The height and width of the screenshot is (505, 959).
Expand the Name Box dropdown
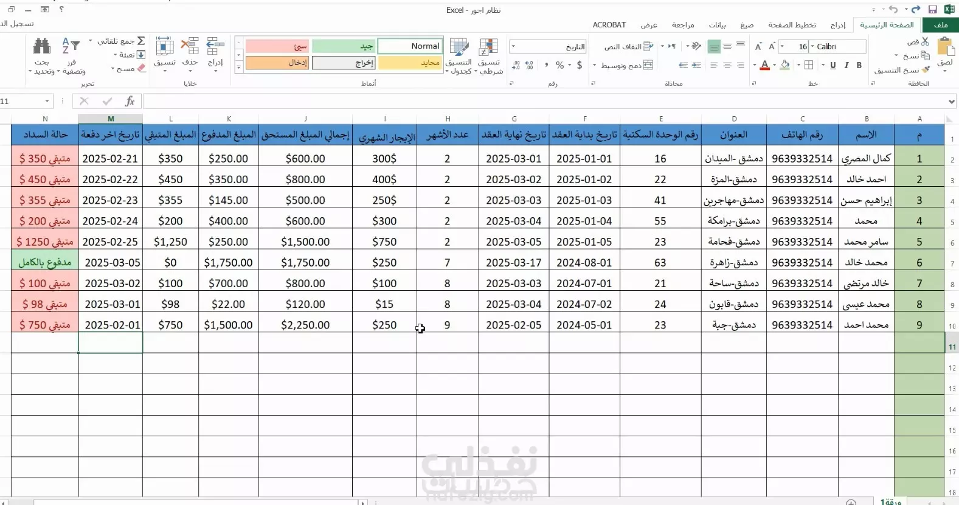[47, 101]
